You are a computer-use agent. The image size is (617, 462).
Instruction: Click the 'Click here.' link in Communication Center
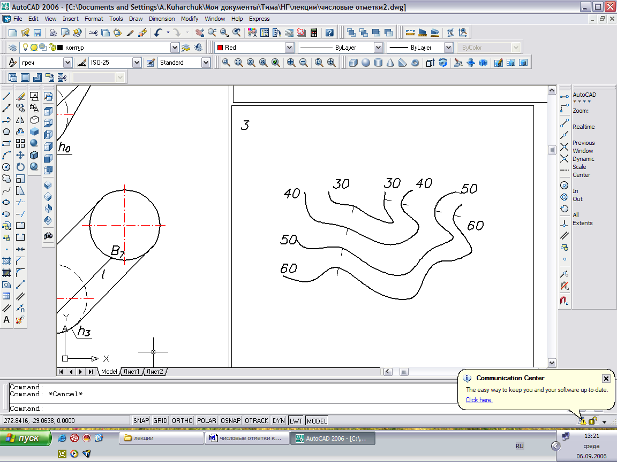(479, 400)
